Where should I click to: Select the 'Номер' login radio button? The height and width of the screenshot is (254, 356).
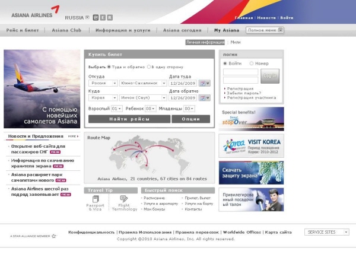pyautogui.click(x=252, y=63)
